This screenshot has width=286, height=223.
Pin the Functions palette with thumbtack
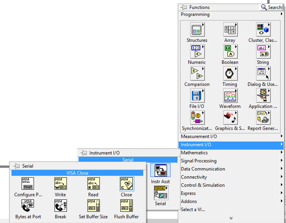click(184, 7)
